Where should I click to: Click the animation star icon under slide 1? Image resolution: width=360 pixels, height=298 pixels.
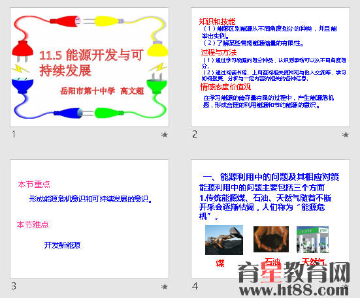(165, 134)
